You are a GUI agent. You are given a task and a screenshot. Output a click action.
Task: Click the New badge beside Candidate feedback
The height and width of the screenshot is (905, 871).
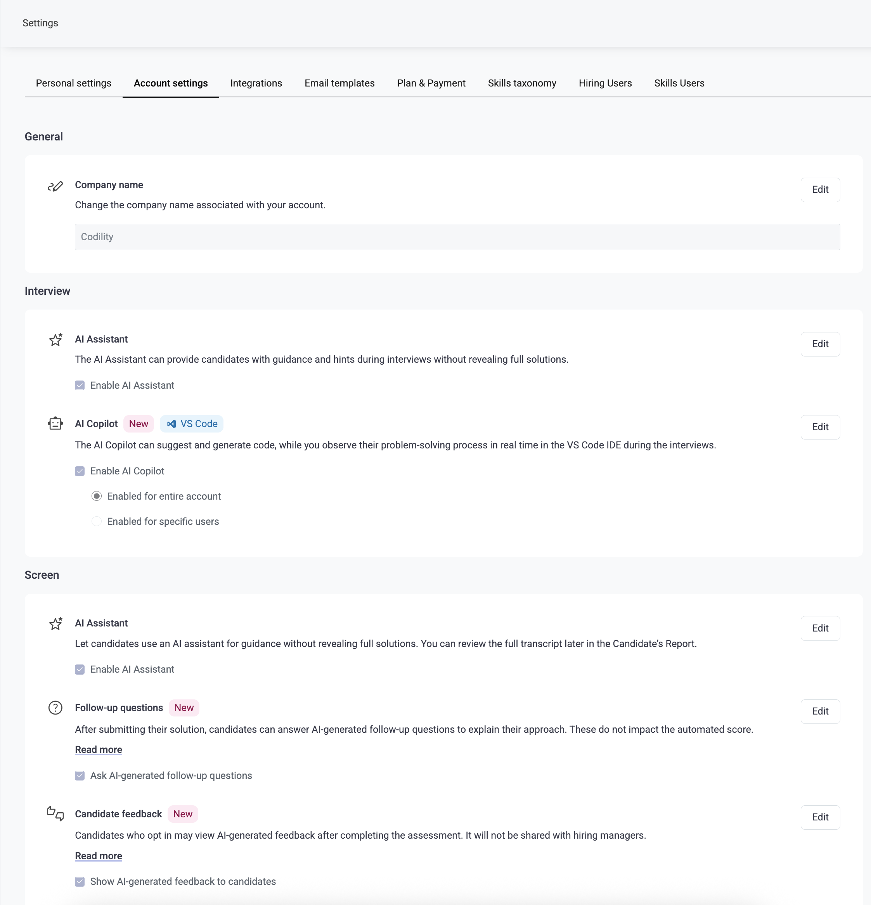[x=183, y=814]
